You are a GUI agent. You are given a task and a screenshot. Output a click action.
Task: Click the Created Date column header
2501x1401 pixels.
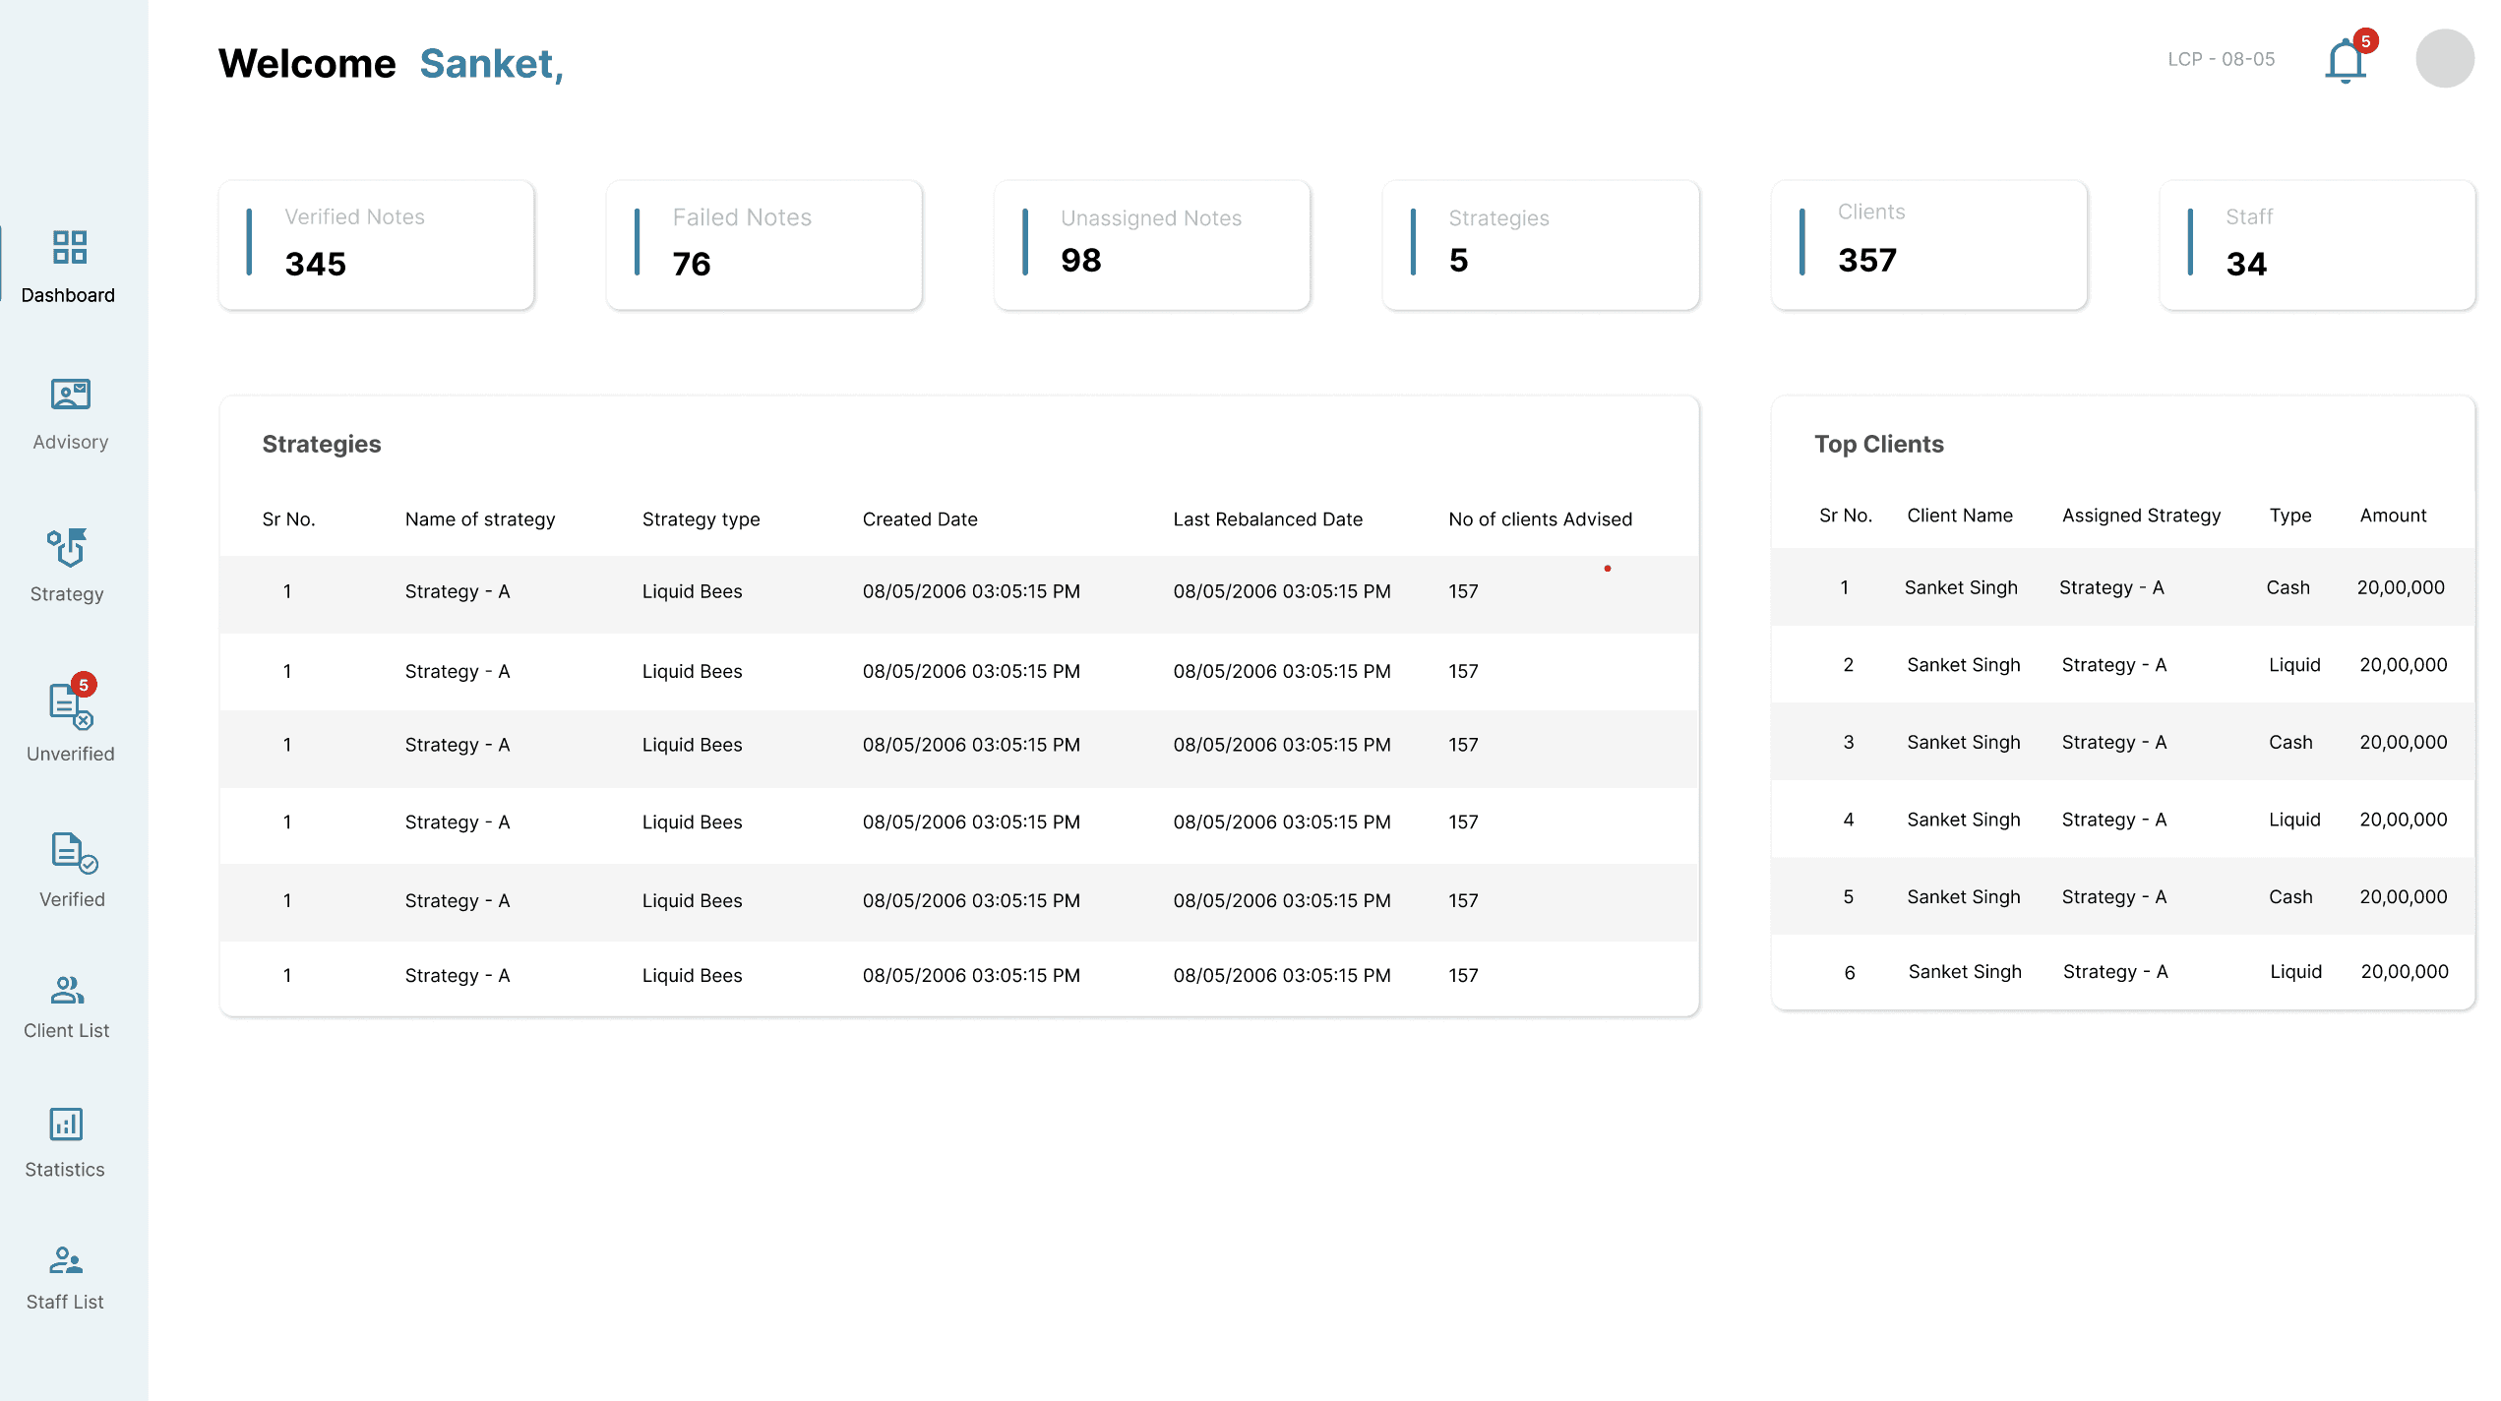coord(919,519)
